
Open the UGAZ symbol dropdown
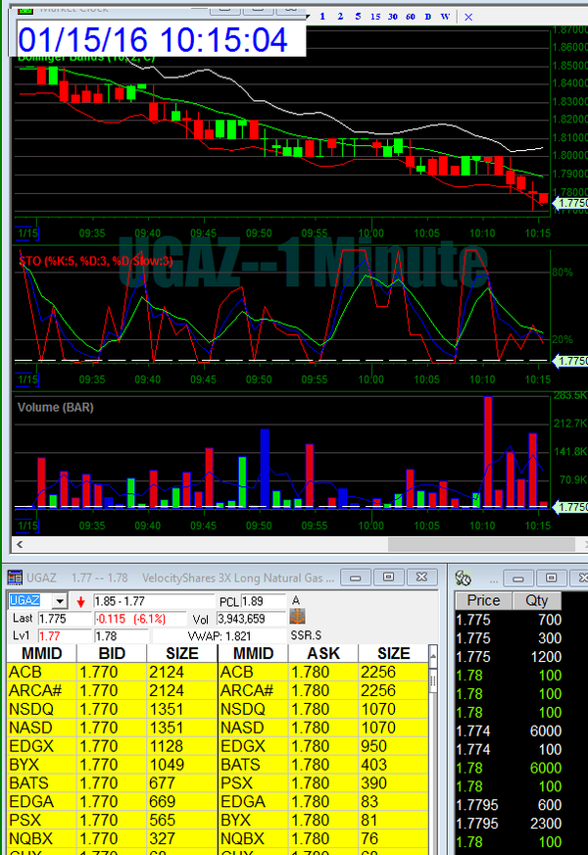point(59,601)
